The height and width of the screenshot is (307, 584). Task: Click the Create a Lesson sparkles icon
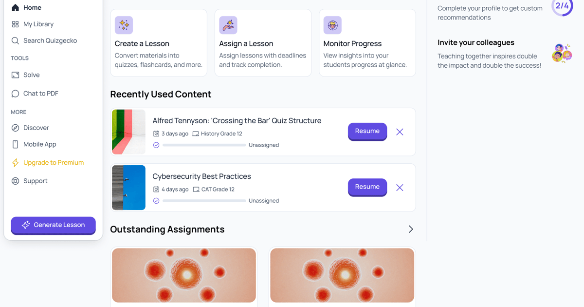(x=124, y=25)
